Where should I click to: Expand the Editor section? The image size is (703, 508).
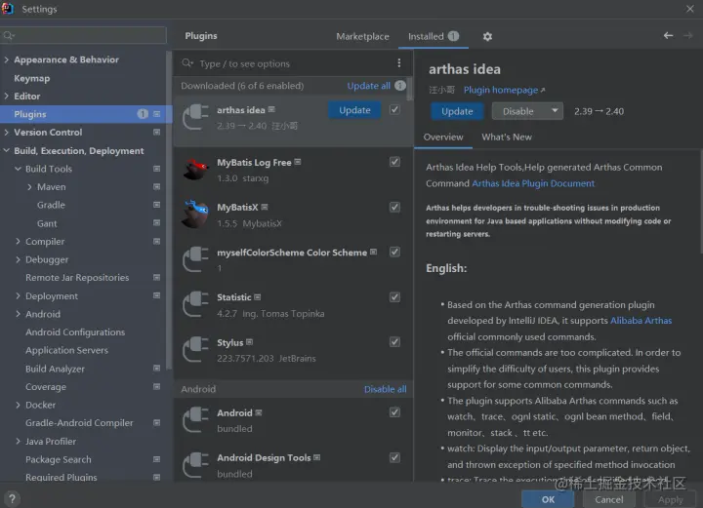[x=6, y=96]
